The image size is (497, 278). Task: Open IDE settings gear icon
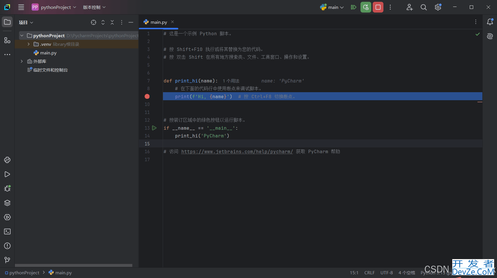[438, 7]
